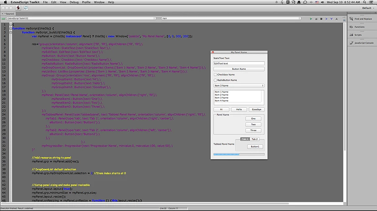The height and width of the screenshot is (211, 377).
Task: Click the editor vertical scrollbar
Action: pos(345,86)
